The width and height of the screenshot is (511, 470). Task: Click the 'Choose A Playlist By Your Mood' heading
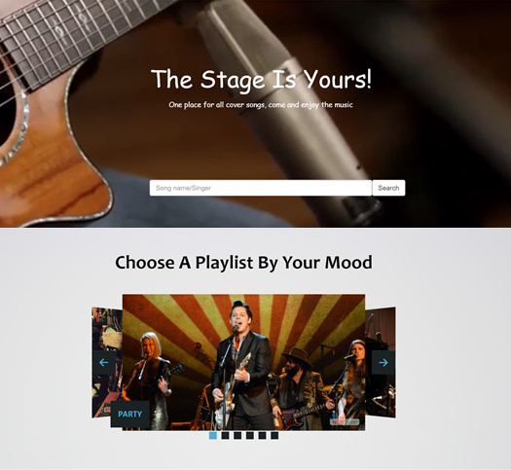(x=243, y=263)
